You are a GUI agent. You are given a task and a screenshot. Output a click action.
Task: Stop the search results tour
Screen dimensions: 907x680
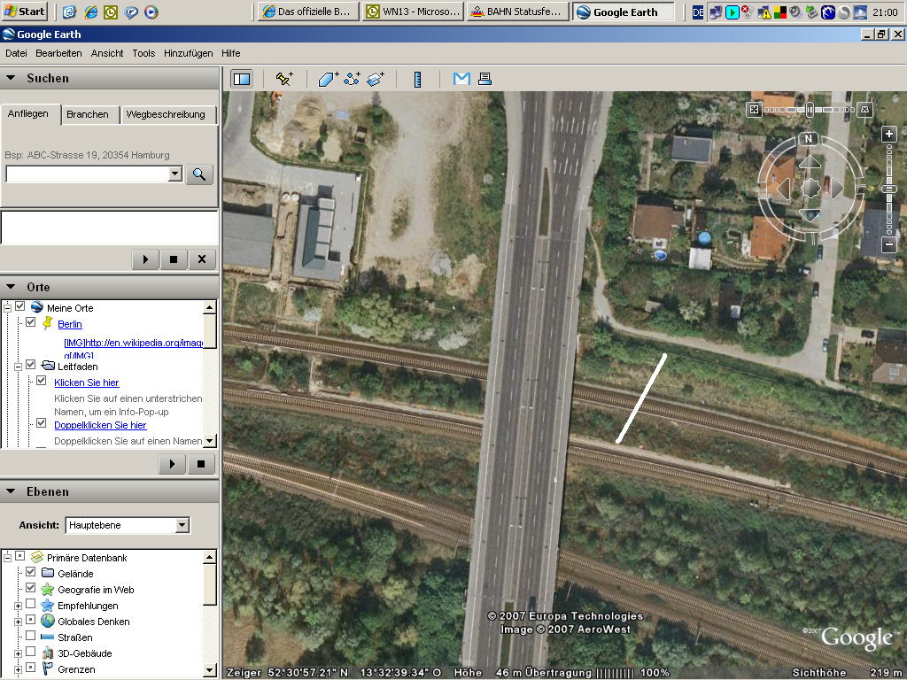(174, 259)
